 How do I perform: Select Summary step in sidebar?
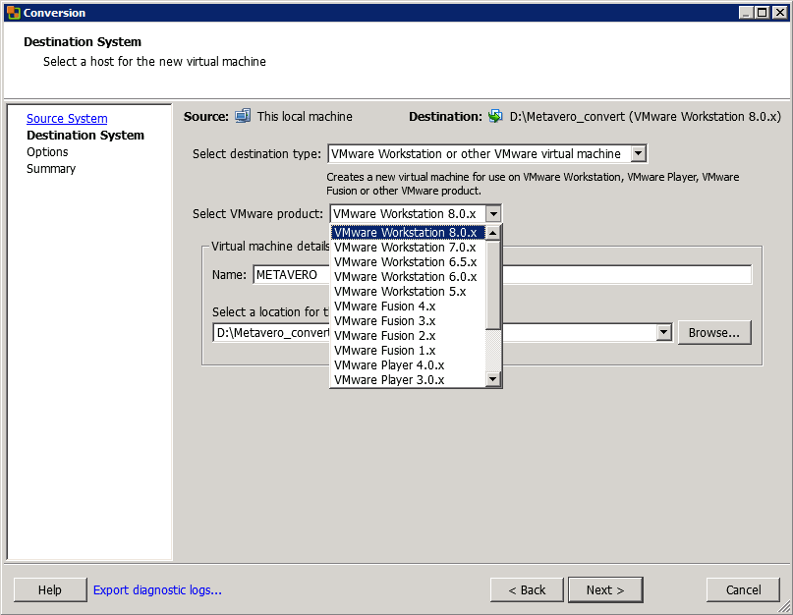click(51, 168)
